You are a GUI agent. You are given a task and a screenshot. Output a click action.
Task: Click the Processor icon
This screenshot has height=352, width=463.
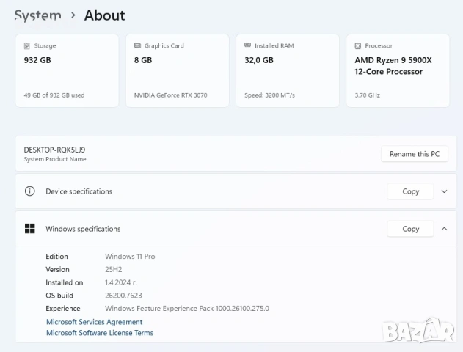click(357, 45)
